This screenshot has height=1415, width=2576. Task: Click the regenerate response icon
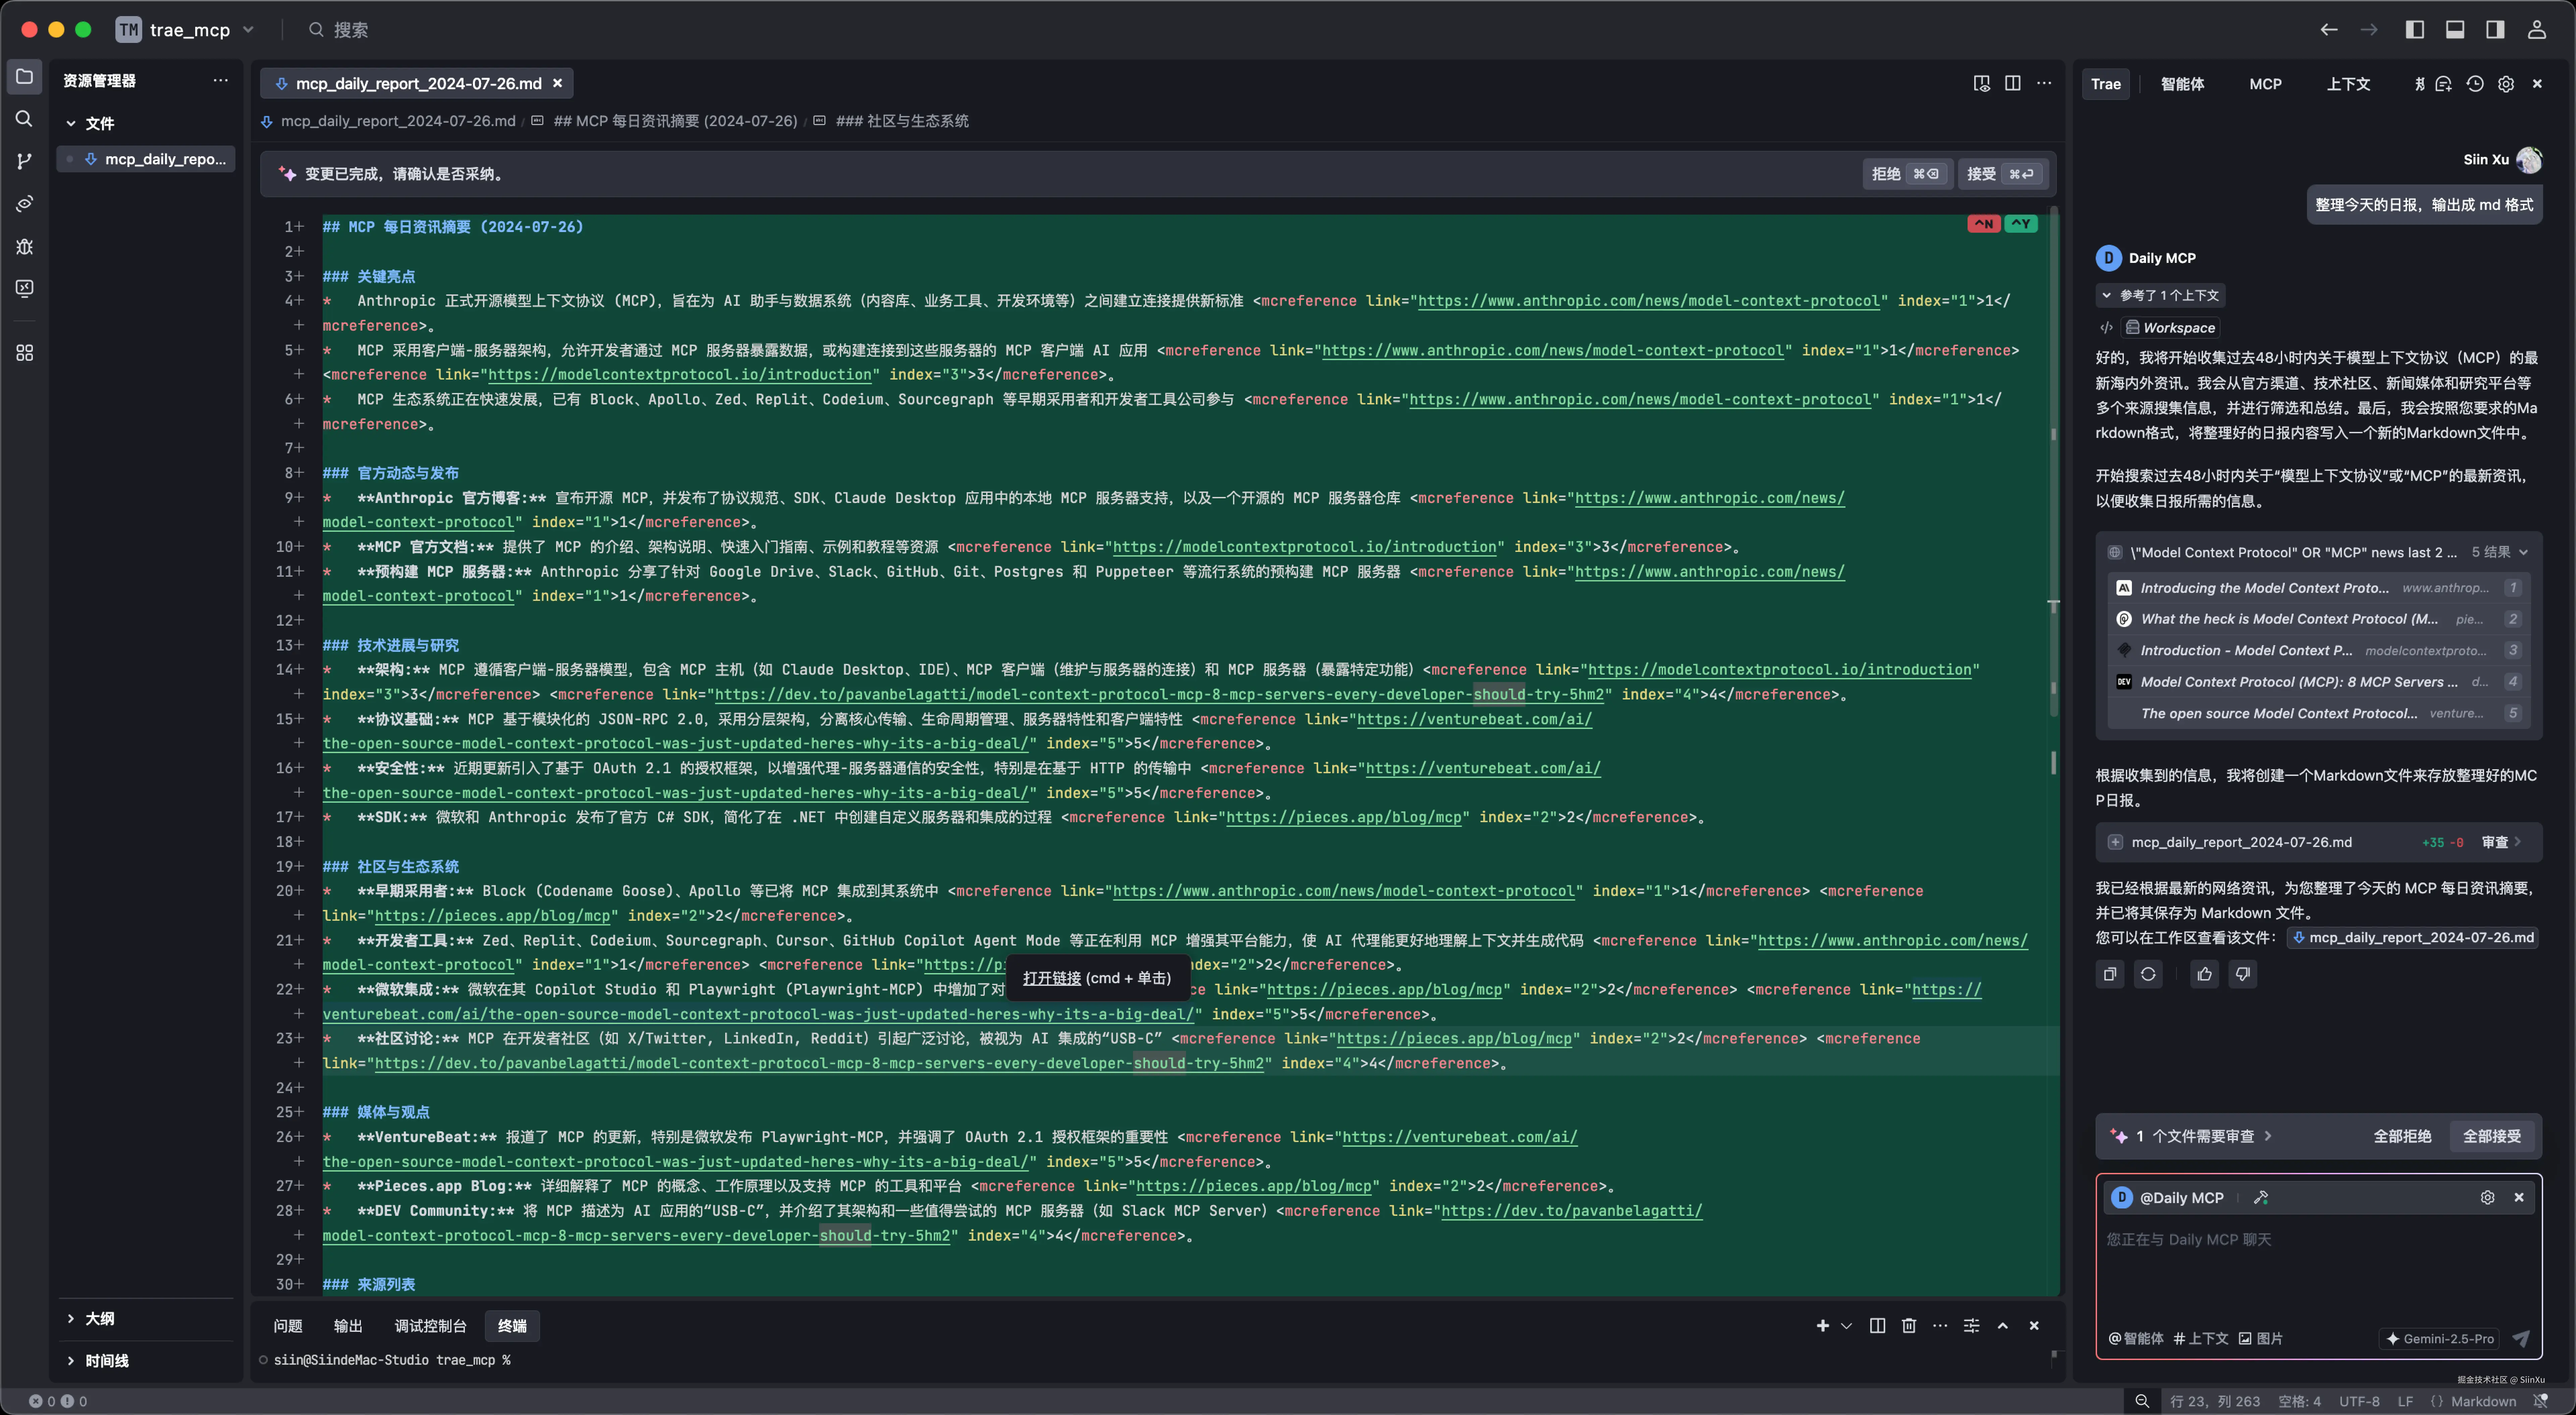point(2148,974)
